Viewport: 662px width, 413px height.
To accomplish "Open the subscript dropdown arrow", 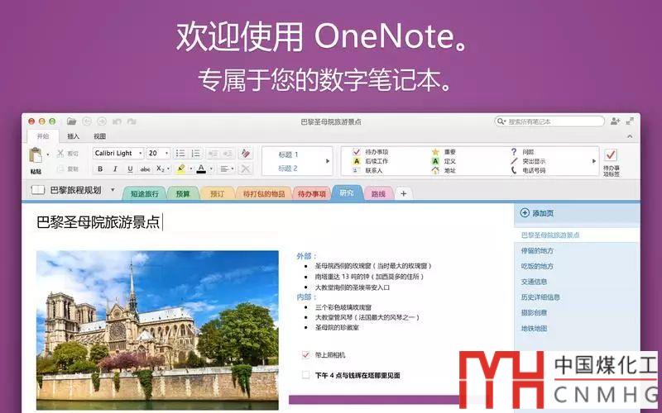I will click(169, 169).
